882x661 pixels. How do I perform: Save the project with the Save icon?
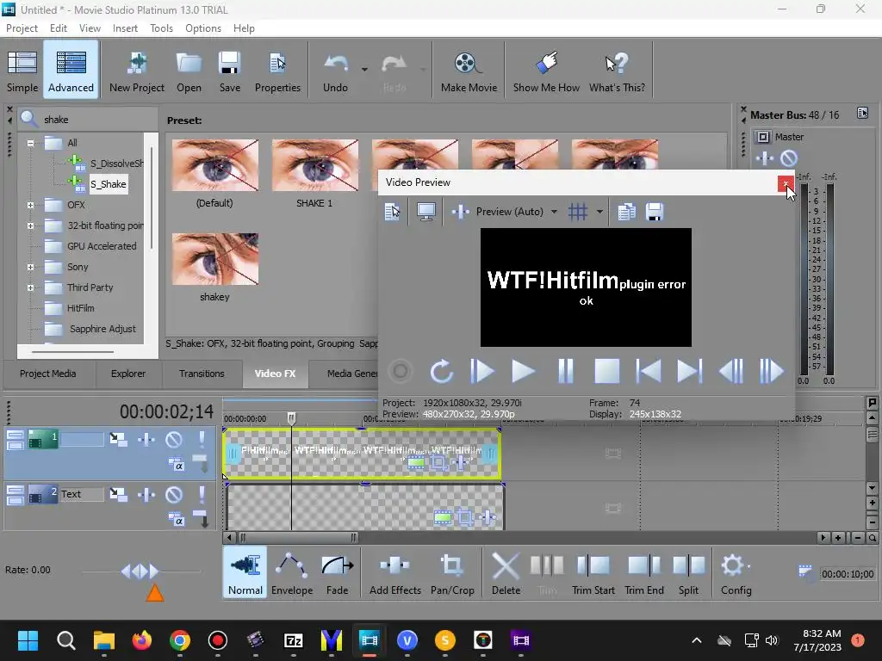(x=229, y=71)
